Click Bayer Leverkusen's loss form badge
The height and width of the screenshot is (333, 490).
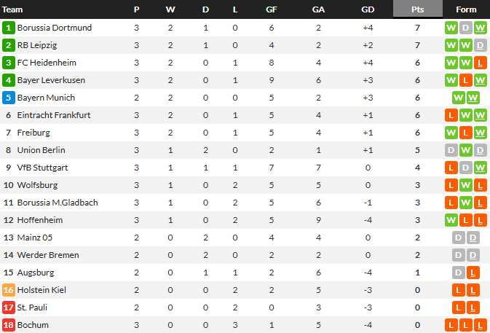click(466, 80)
